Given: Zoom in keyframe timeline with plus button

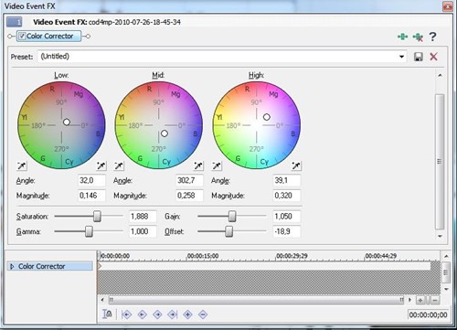Looking at the screenshot, I should click(420, 300).
